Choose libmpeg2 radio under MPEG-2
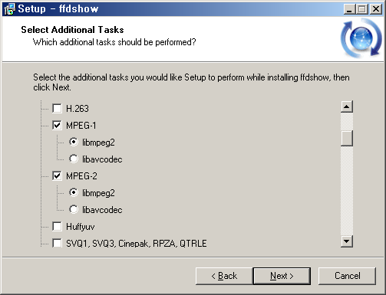This screenshot has width=386, height=295. [74, 192]
